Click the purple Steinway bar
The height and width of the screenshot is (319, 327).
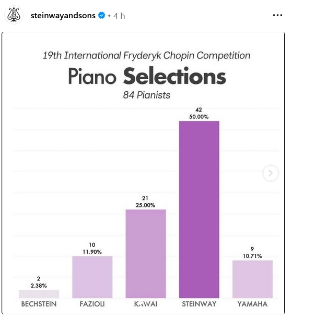tap(199, 208)
